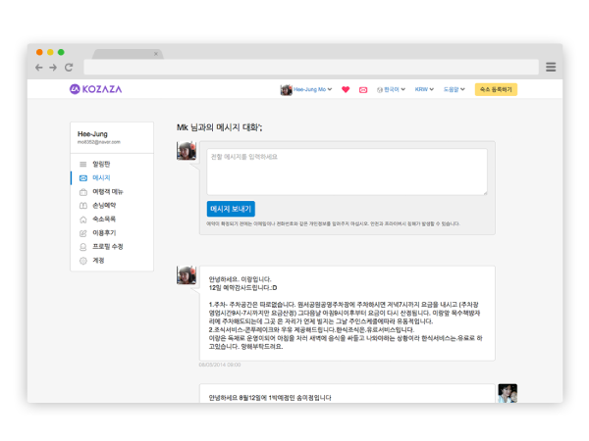Click the browser address bar
This screenshot has width=589, height=441.
pyautogui.click(x=311, y=67)
